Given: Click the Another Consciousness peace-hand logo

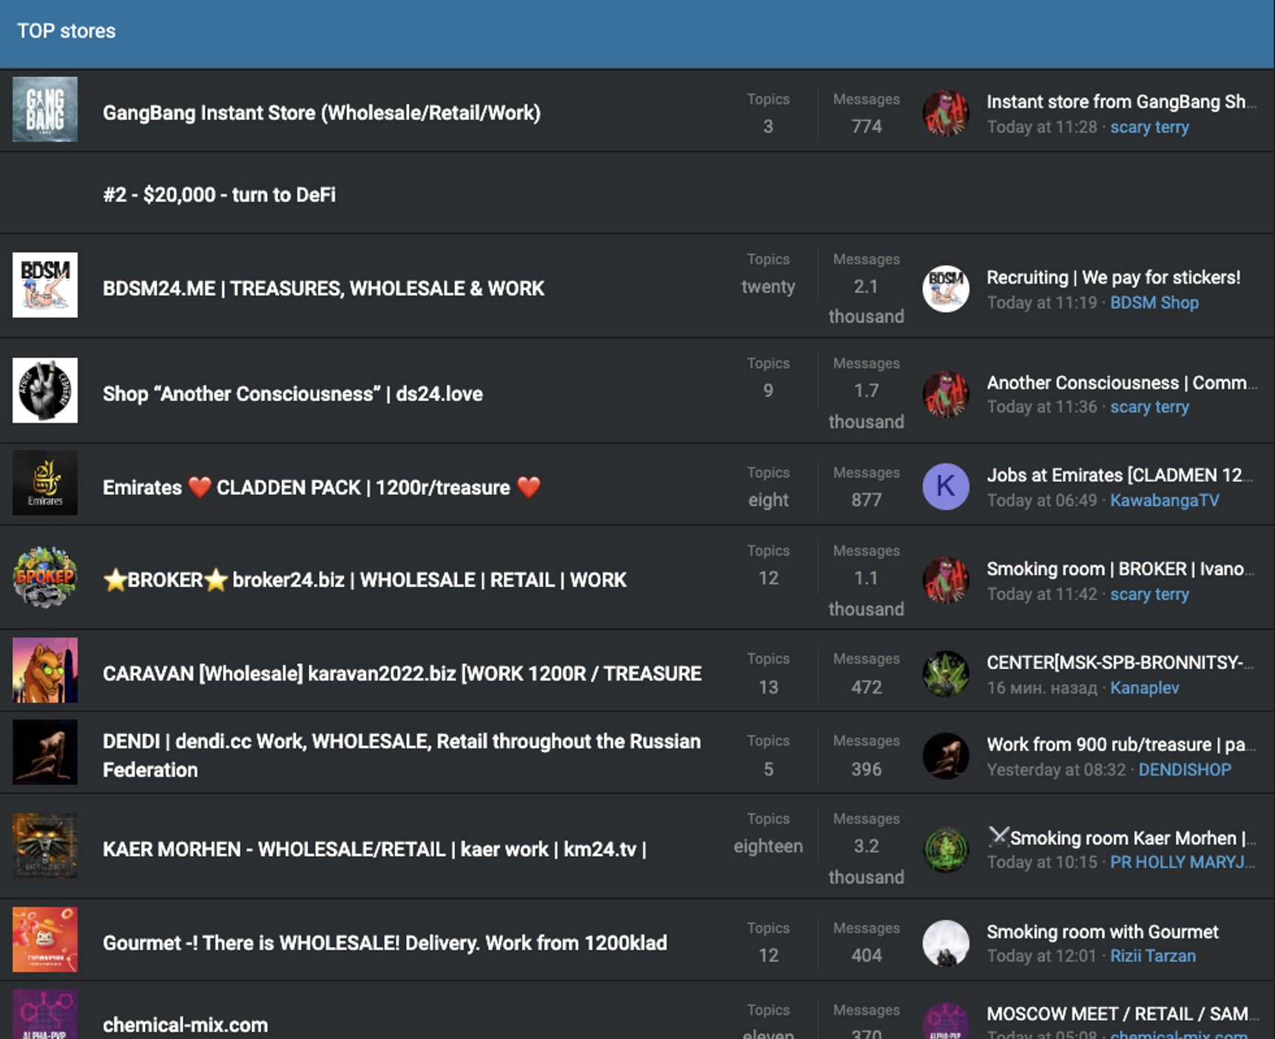Looking at the screenshot, I should click(45, 390).
